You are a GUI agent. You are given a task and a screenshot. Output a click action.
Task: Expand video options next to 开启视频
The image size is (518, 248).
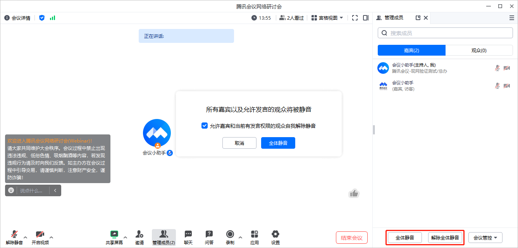click(52, 237)
